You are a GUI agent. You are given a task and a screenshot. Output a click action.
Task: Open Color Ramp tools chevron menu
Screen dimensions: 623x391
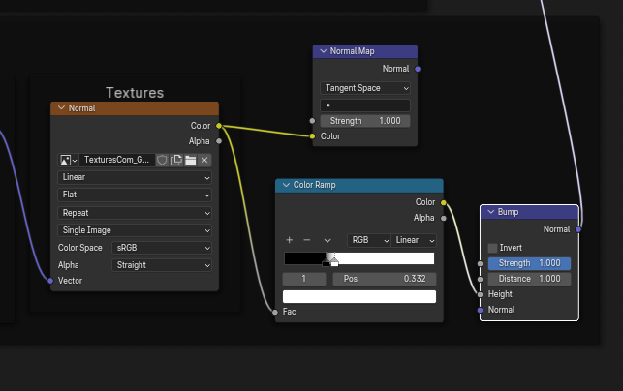point(327,240)
